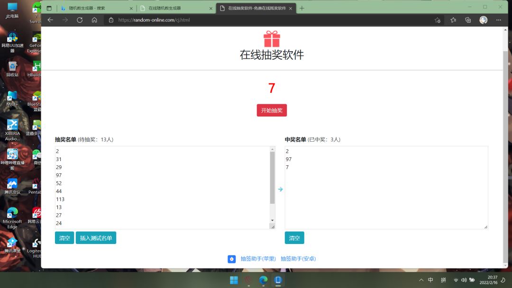Open the browser settings and more menu
The height and width of the screenshot is (288, 512).
[x=499, y=20]
